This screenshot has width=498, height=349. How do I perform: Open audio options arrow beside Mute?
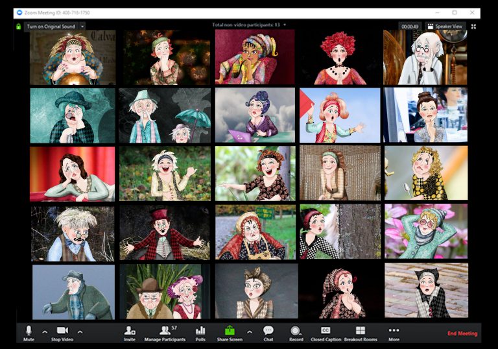click(45, 332)
